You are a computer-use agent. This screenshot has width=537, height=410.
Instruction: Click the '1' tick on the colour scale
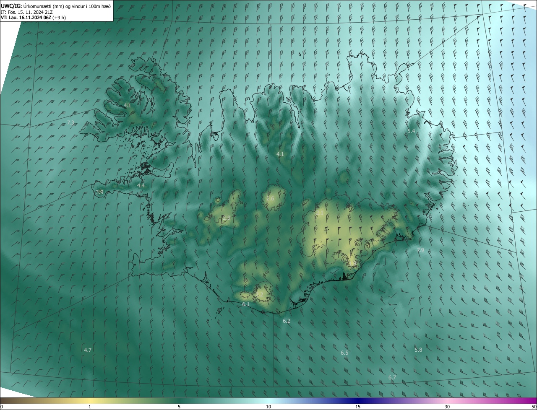pos(90,407)
